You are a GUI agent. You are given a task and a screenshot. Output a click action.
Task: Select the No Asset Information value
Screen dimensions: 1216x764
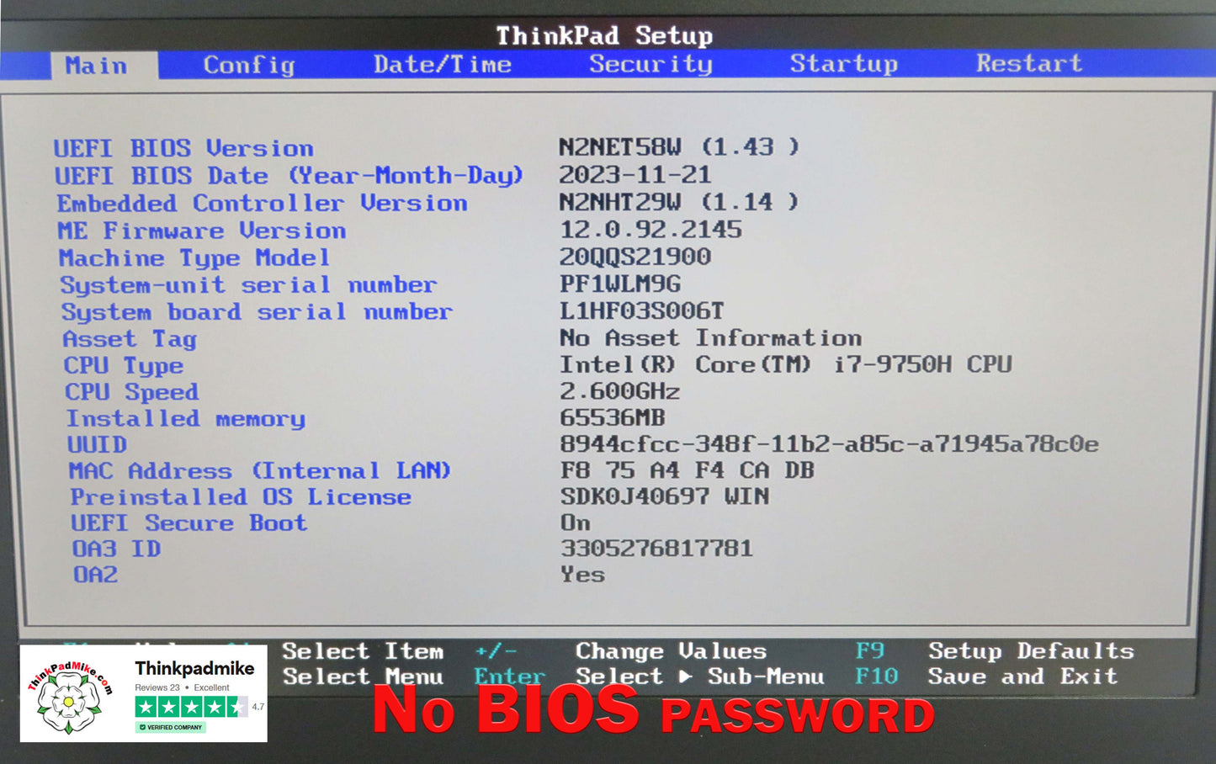point(711,338)
